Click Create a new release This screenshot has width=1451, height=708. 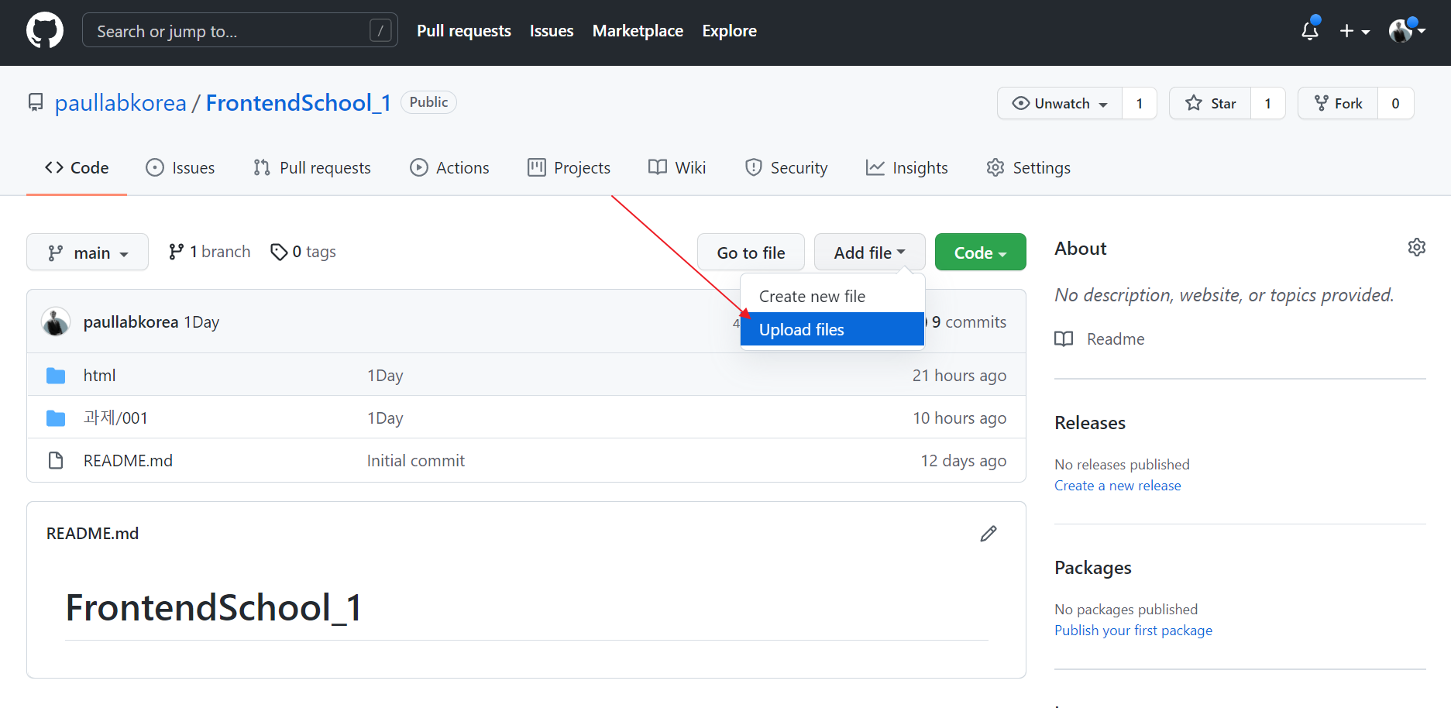pyautogui.click(x=1117, y=486)
